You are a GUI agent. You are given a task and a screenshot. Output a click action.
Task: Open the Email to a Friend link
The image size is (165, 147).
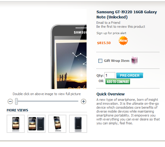click(x=108, y=23)
